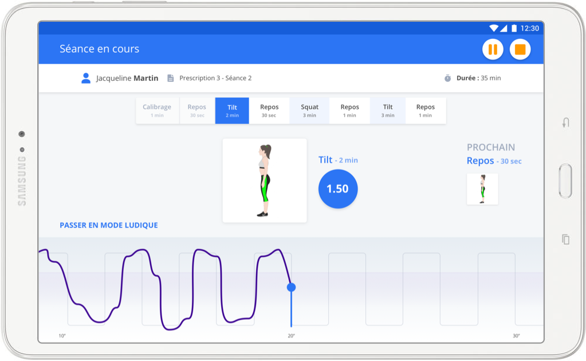This screenshot has height=361, width=586.
Task: Tap the battery status icon
Action: [x=514, y=28]
